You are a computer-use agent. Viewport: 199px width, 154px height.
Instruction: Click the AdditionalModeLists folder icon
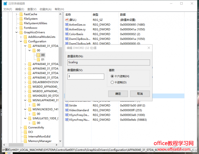tap(26, 37)
